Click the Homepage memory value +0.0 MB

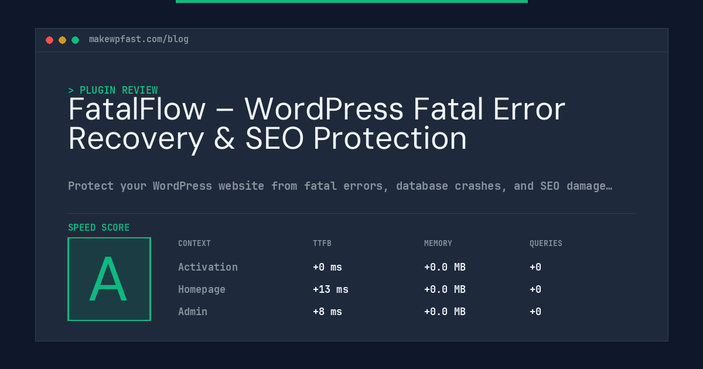coord(445,289)
